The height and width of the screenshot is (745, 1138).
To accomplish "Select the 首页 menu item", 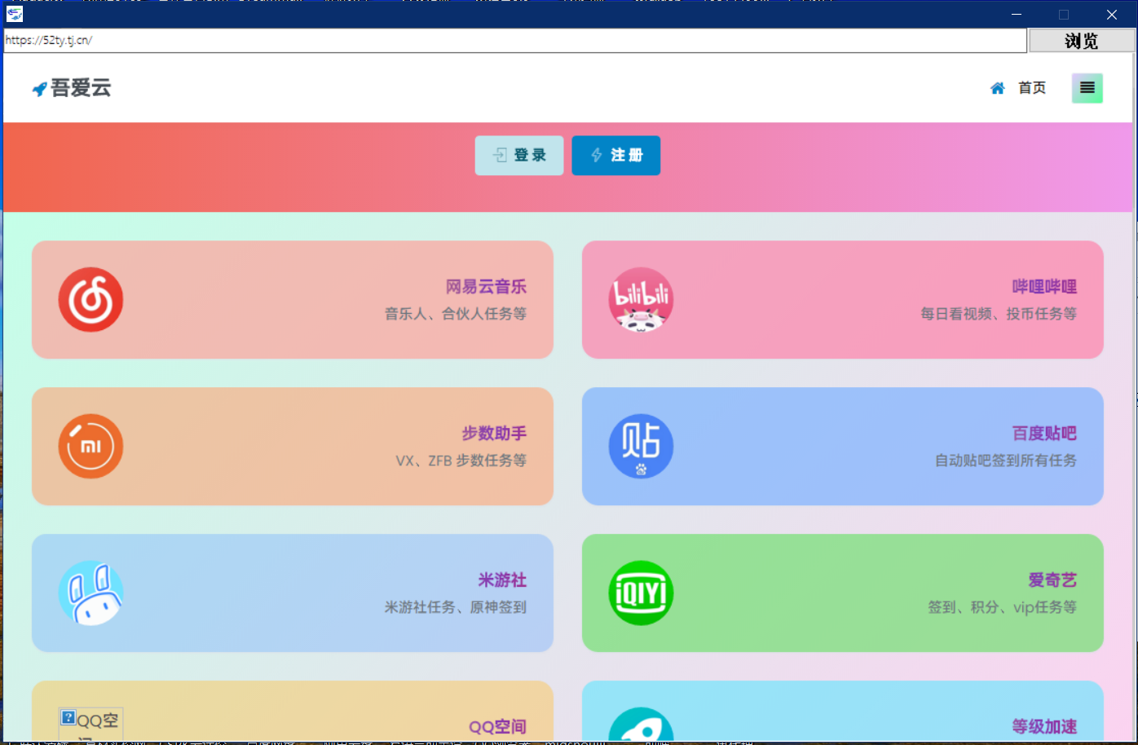I will (x=1031, y=87).
